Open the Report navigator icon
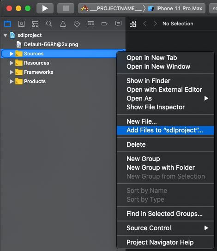Screen dimensions: 217x251 118,24
